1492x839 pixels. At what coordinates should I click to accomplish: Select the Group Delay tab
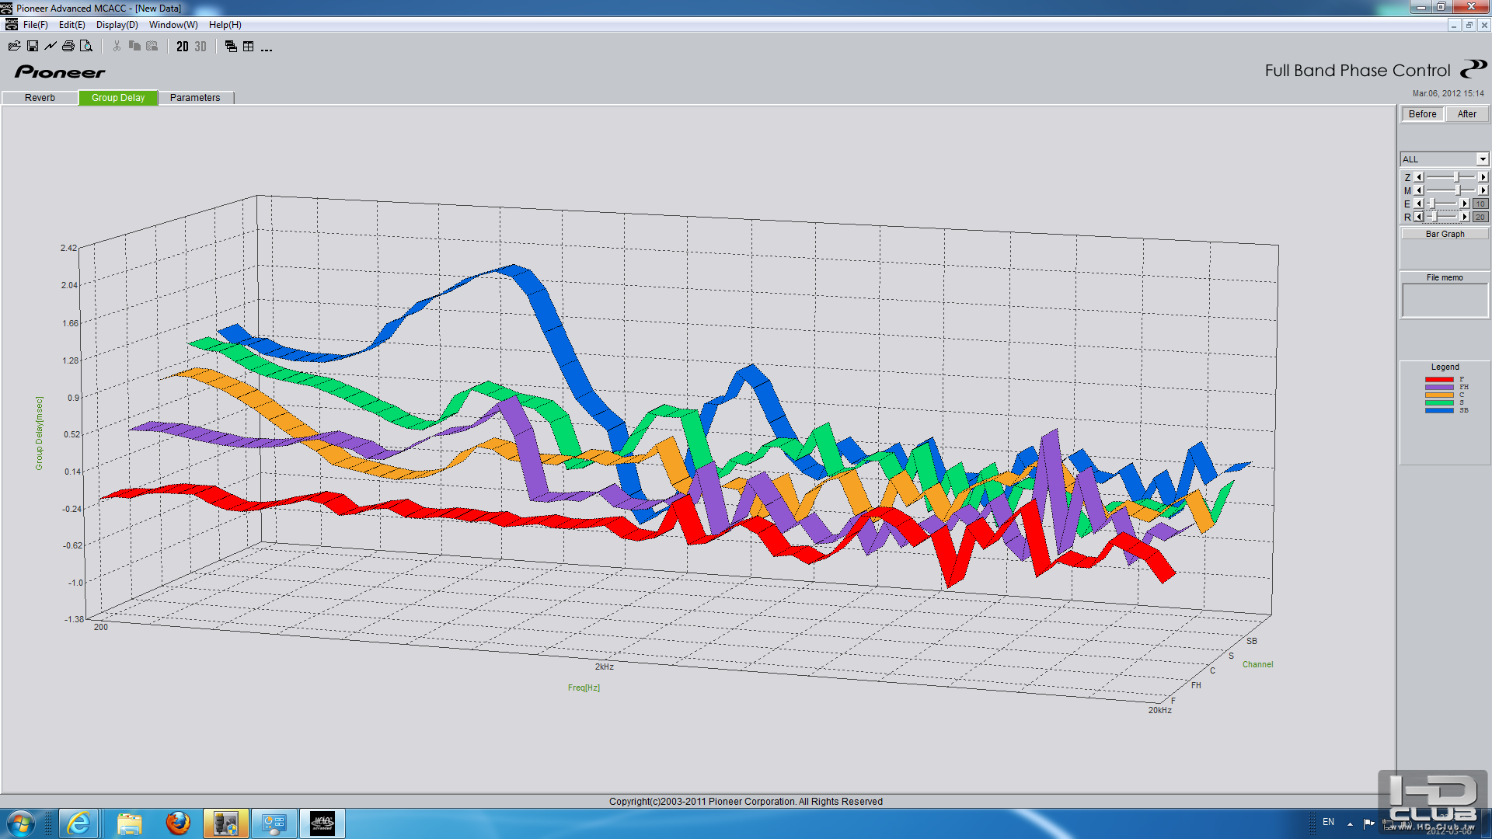[118, 98]
